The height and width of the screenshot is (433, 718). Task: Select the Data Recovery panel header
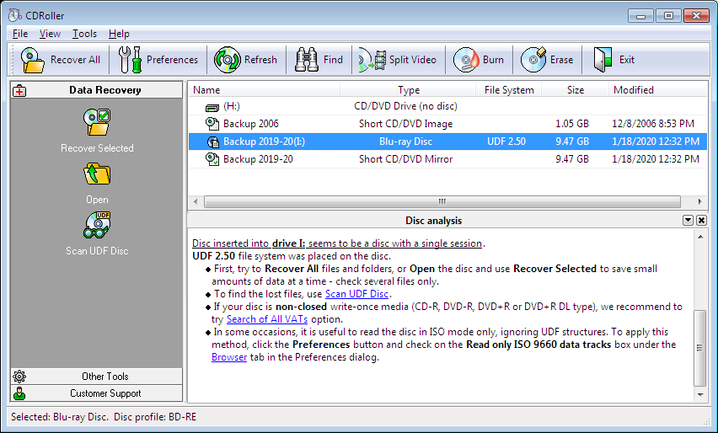tap(97, 90)
